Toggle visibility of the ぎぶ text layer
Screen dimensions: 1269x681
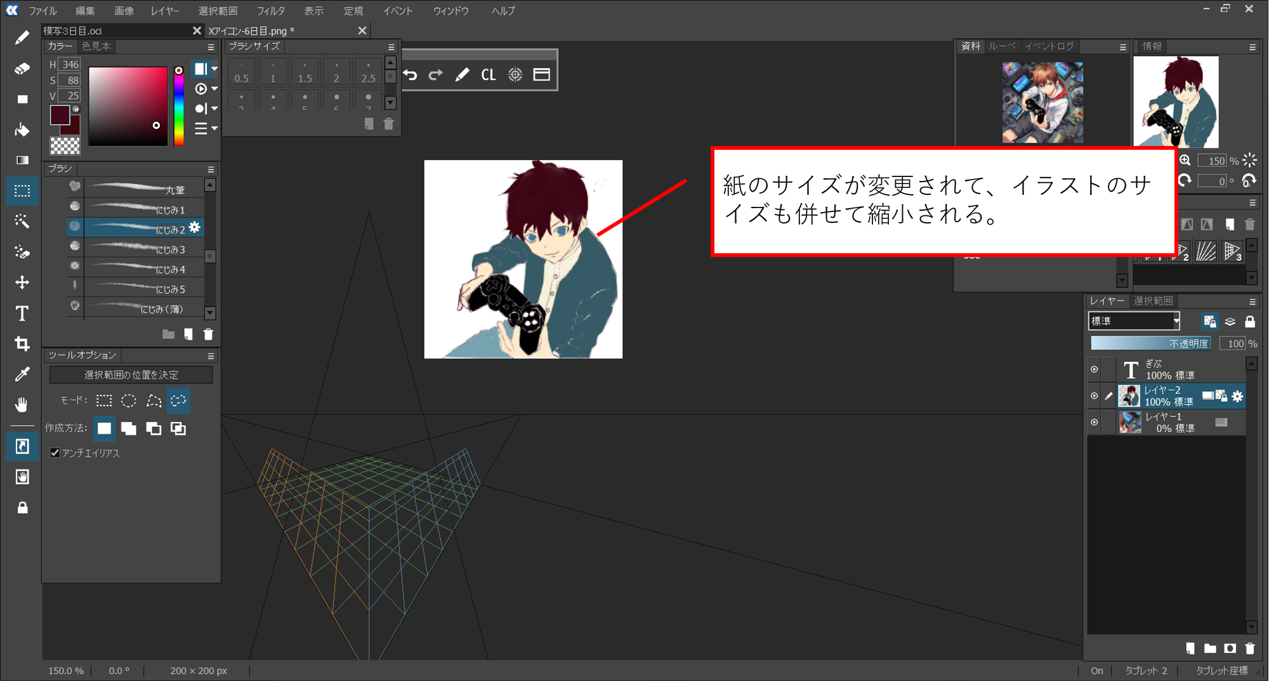pyautogui.click(x=1094, y=369)
